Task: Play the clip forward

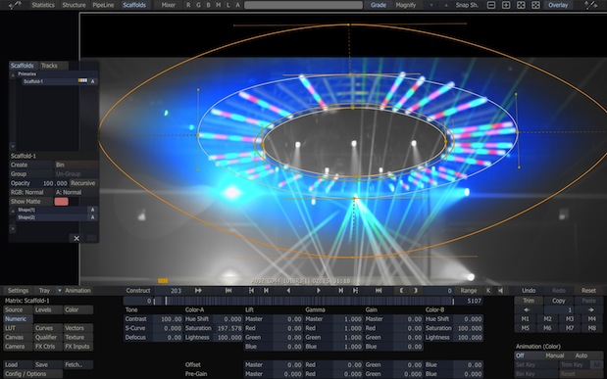Action: pyautogui.click(x=319, y=291)
